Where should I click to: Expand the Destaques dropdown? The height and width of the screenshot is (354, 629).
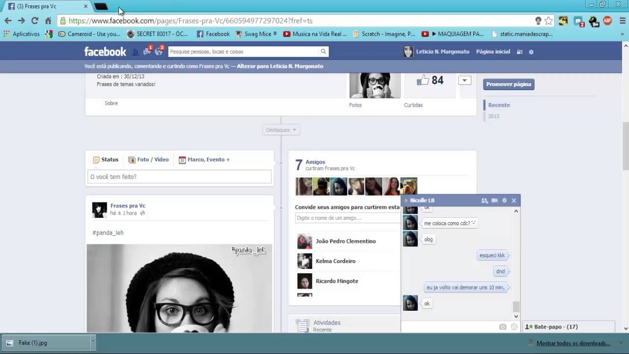[x=281, y=130]
